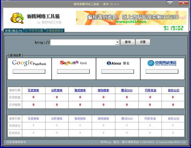Screen dimensions: 191x148
Task: Click the greyed 微软必应 in the lower table
Action: pos(174,118)
